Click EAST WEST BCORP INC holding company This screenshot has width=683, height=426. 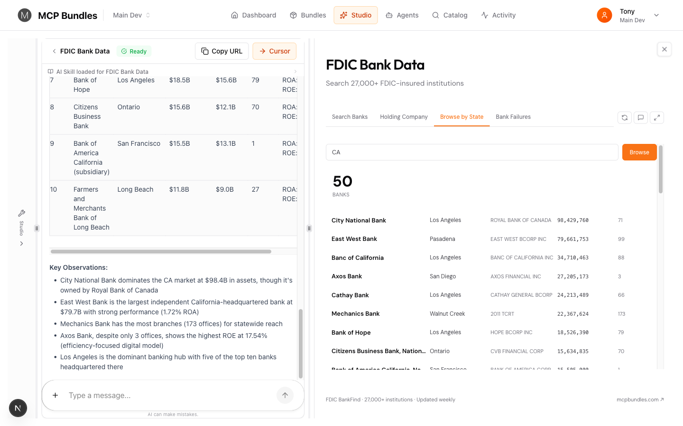518,239
